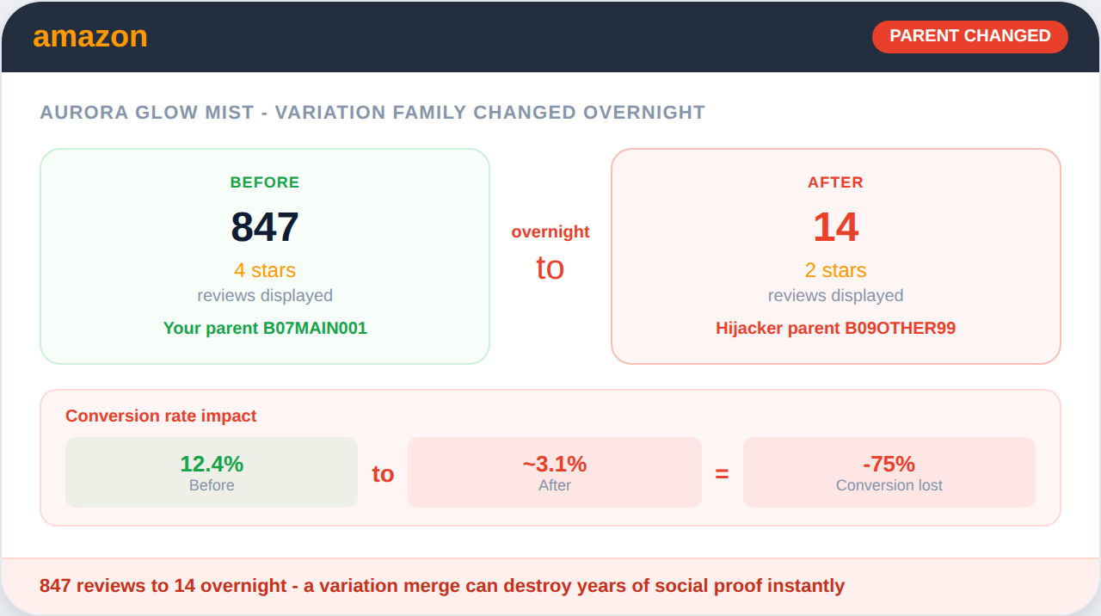
Task: Click the large 'to' between review cards
Action: point(550,268)
